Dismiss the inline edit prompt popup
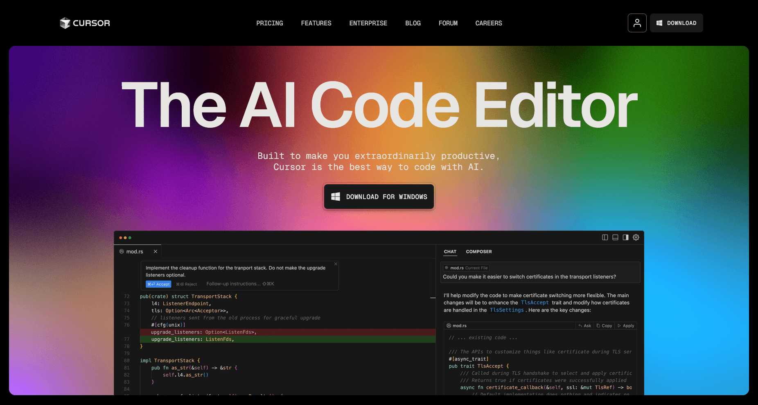 [336, 264]
